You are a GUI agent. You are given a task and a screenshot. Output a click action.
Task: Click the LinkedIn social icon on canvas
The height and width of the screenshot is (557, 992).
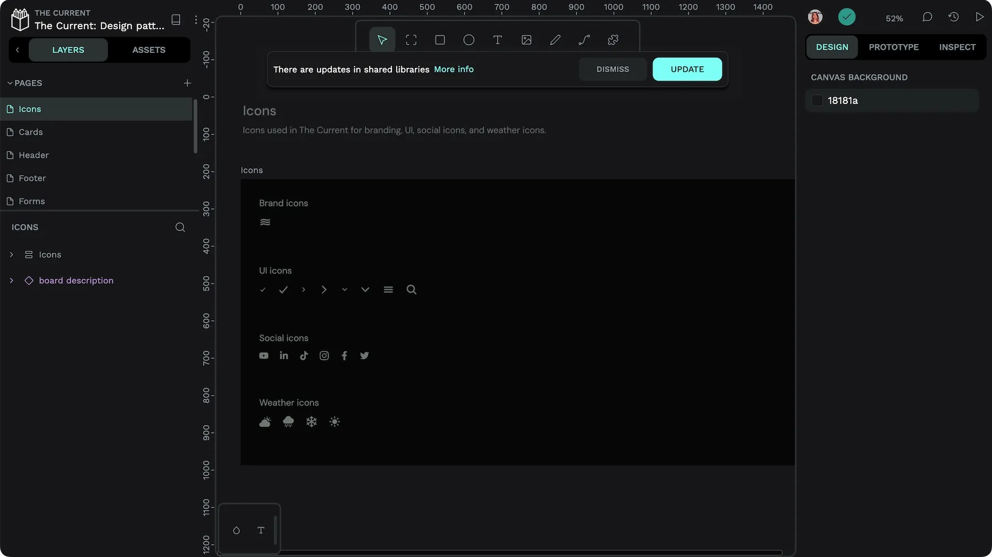tap(284, 355)
